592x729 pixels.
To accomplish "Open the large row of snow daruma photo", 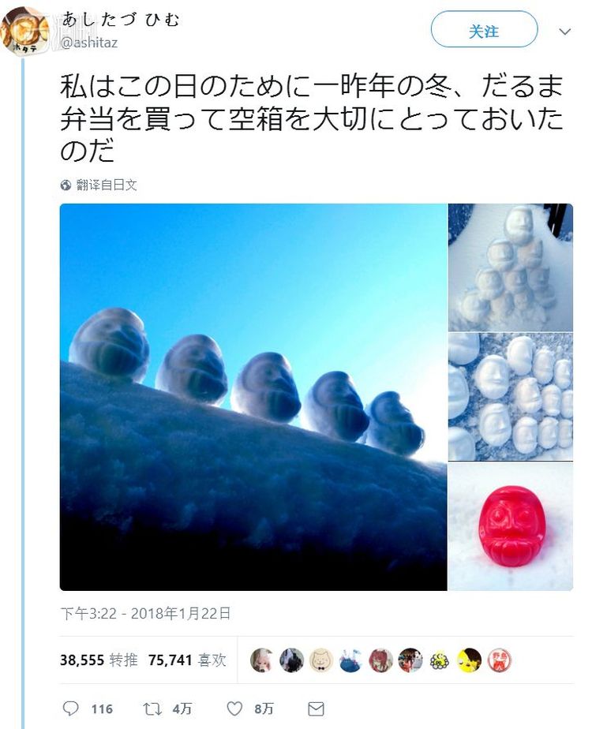I will 253,397.
